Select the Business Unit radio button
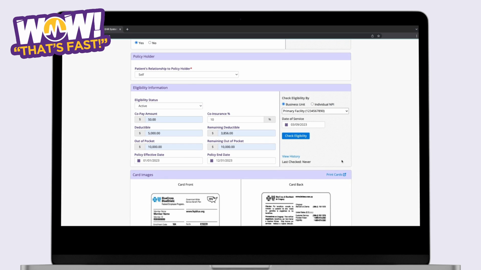The width and height of the screenshot is (481, 270). pyautogui.click(x=283, y=104)
